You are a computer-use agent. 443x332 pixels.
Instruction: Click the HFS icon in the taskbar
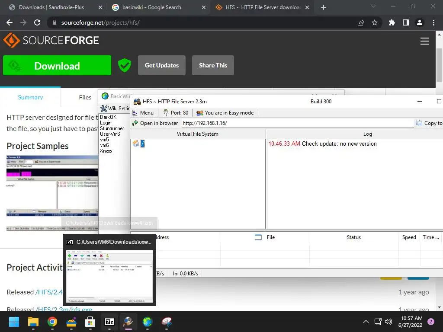click(128, 322)
